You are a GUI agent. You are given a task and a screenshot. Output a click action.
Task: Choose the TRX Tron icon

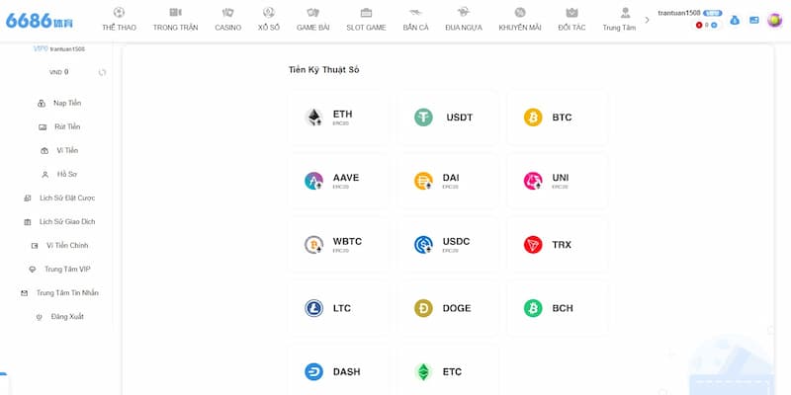pyautogui.click(x=533, y=245)
